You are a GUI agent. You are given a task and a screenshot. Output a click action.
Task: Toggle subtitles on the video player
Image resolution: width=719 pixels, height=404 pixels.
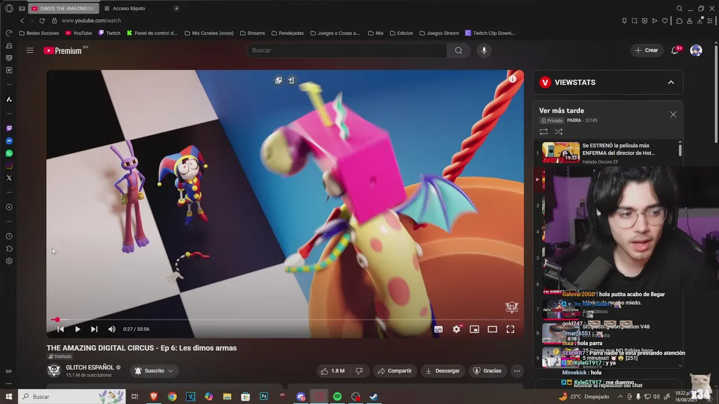[438, 329]
